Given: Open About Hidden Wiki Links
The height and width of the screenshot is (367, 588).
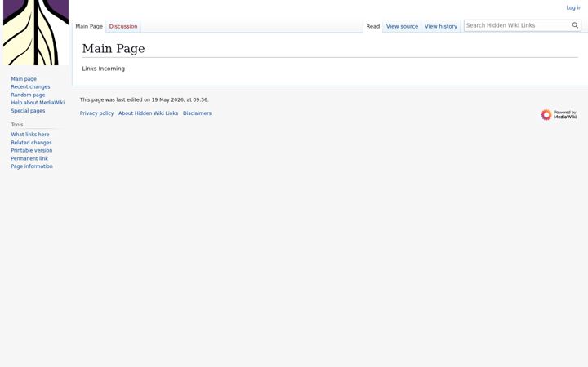Looking at the screenshot, I should 148,113.
